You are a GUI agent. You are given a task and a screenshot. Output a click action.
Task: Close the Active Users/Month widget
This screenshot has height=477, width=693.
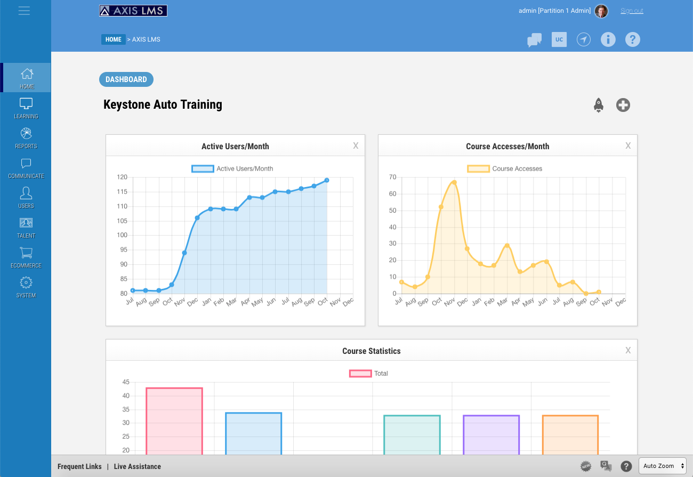[356, 146]
